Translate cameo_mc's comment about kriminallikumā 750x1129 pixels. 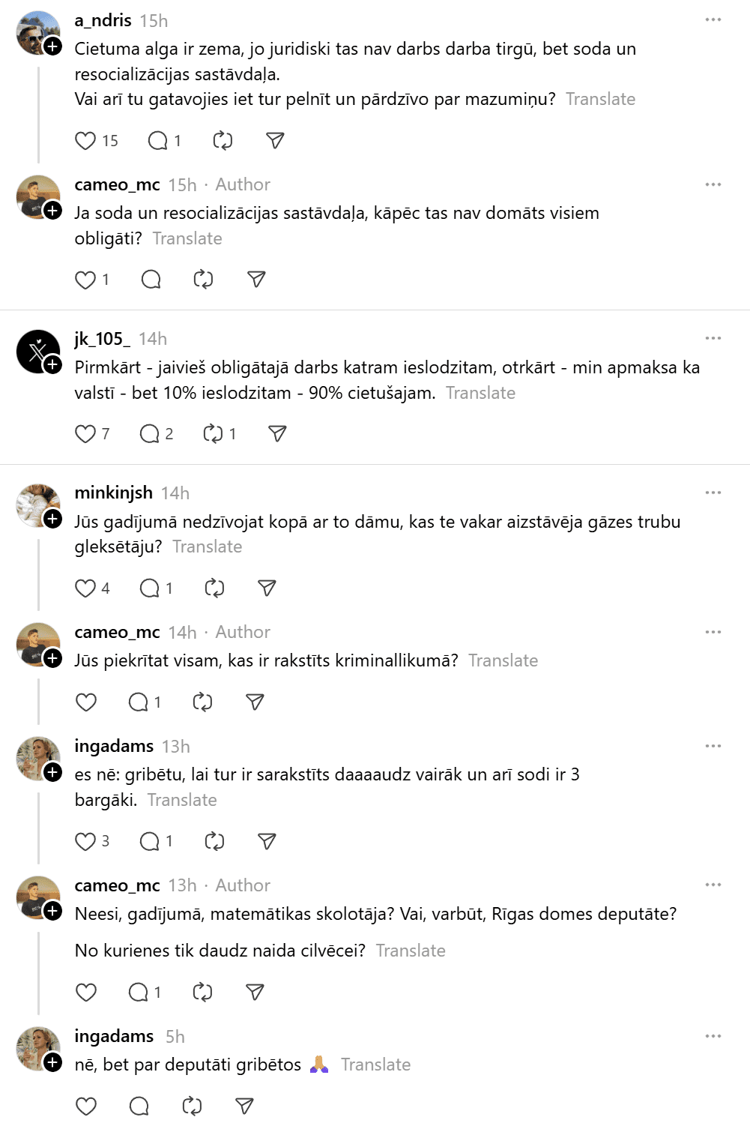click(x=503, y=660)
